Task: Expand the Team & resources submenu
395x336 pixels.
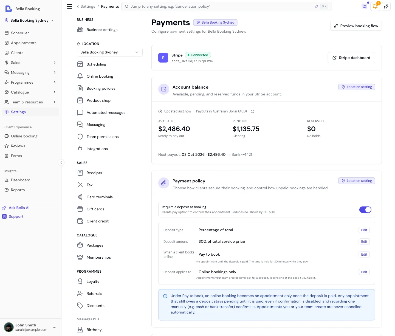Action: click(x=55, y=102)
